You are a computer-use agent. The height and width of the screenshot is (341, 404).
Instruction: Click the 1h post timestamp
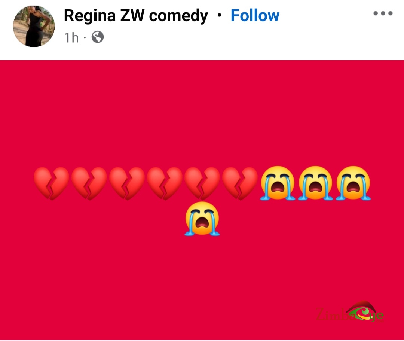(71, 38)
